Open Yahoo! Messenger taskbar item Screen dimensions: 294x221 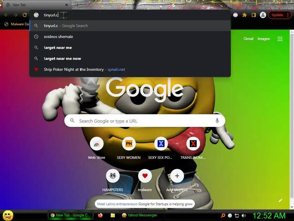pyautogui.click(x=142, y=215)
